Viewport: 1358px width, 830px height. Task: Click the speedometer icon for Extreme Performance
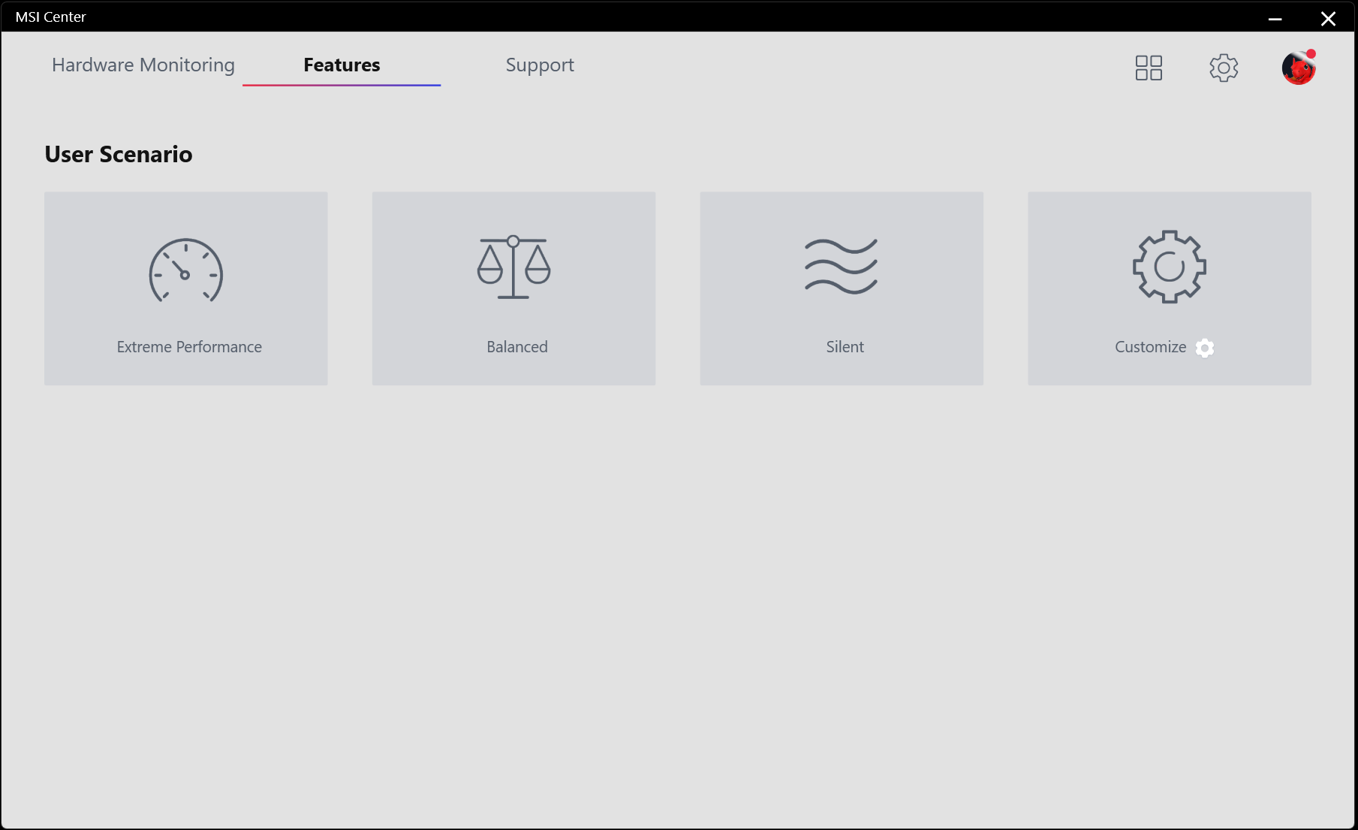185,270
